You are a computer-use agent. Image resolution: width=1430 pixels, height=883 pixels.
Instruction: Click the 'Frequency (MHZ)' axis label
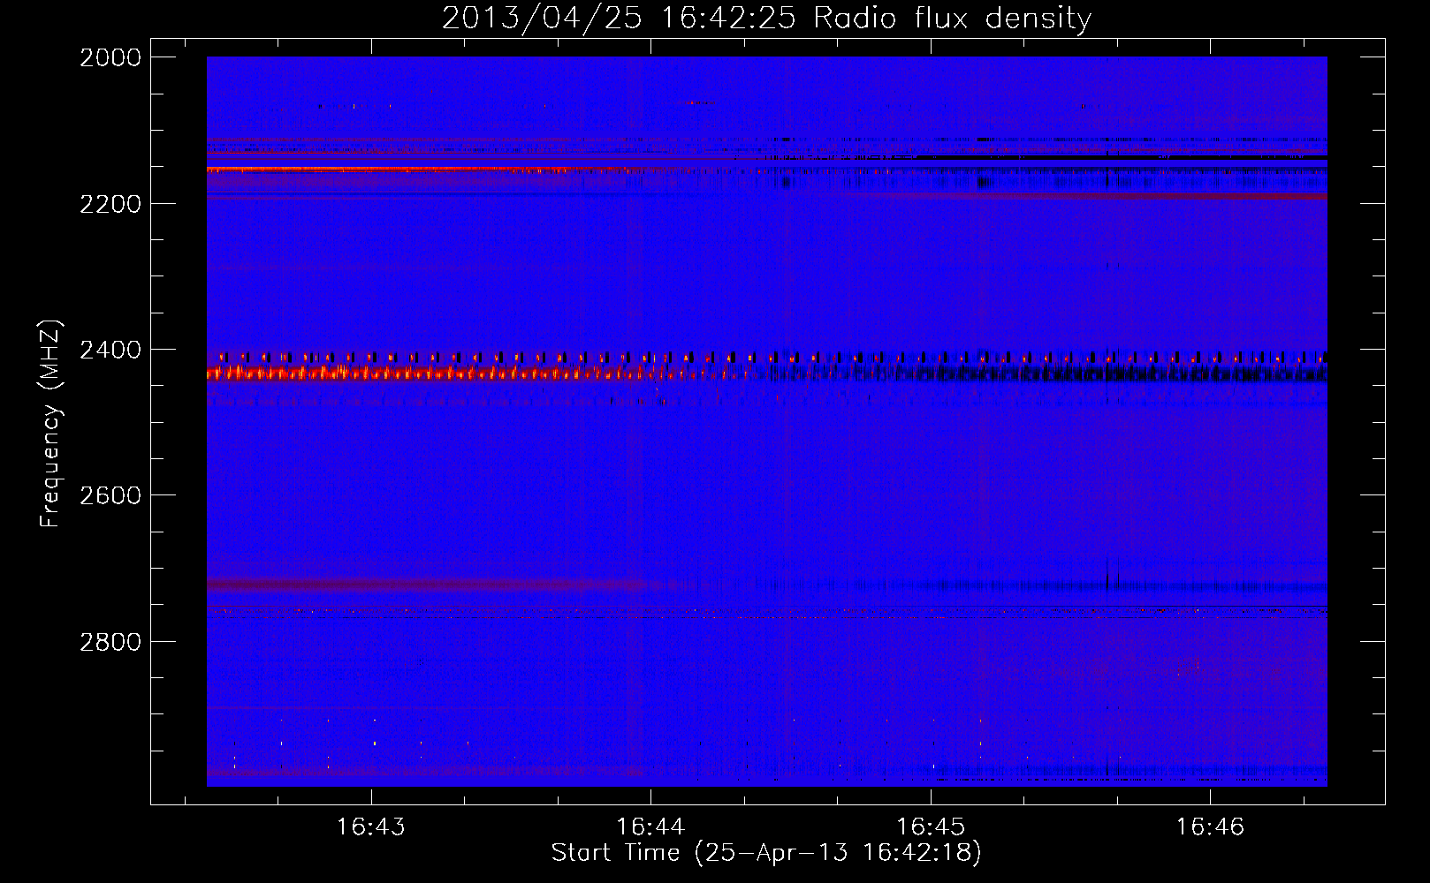(x=51, y=424)
